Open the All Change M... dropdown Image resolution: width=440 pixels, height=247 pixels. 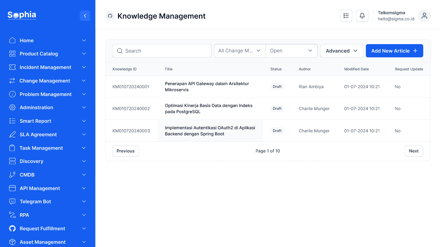click(240, 51)
